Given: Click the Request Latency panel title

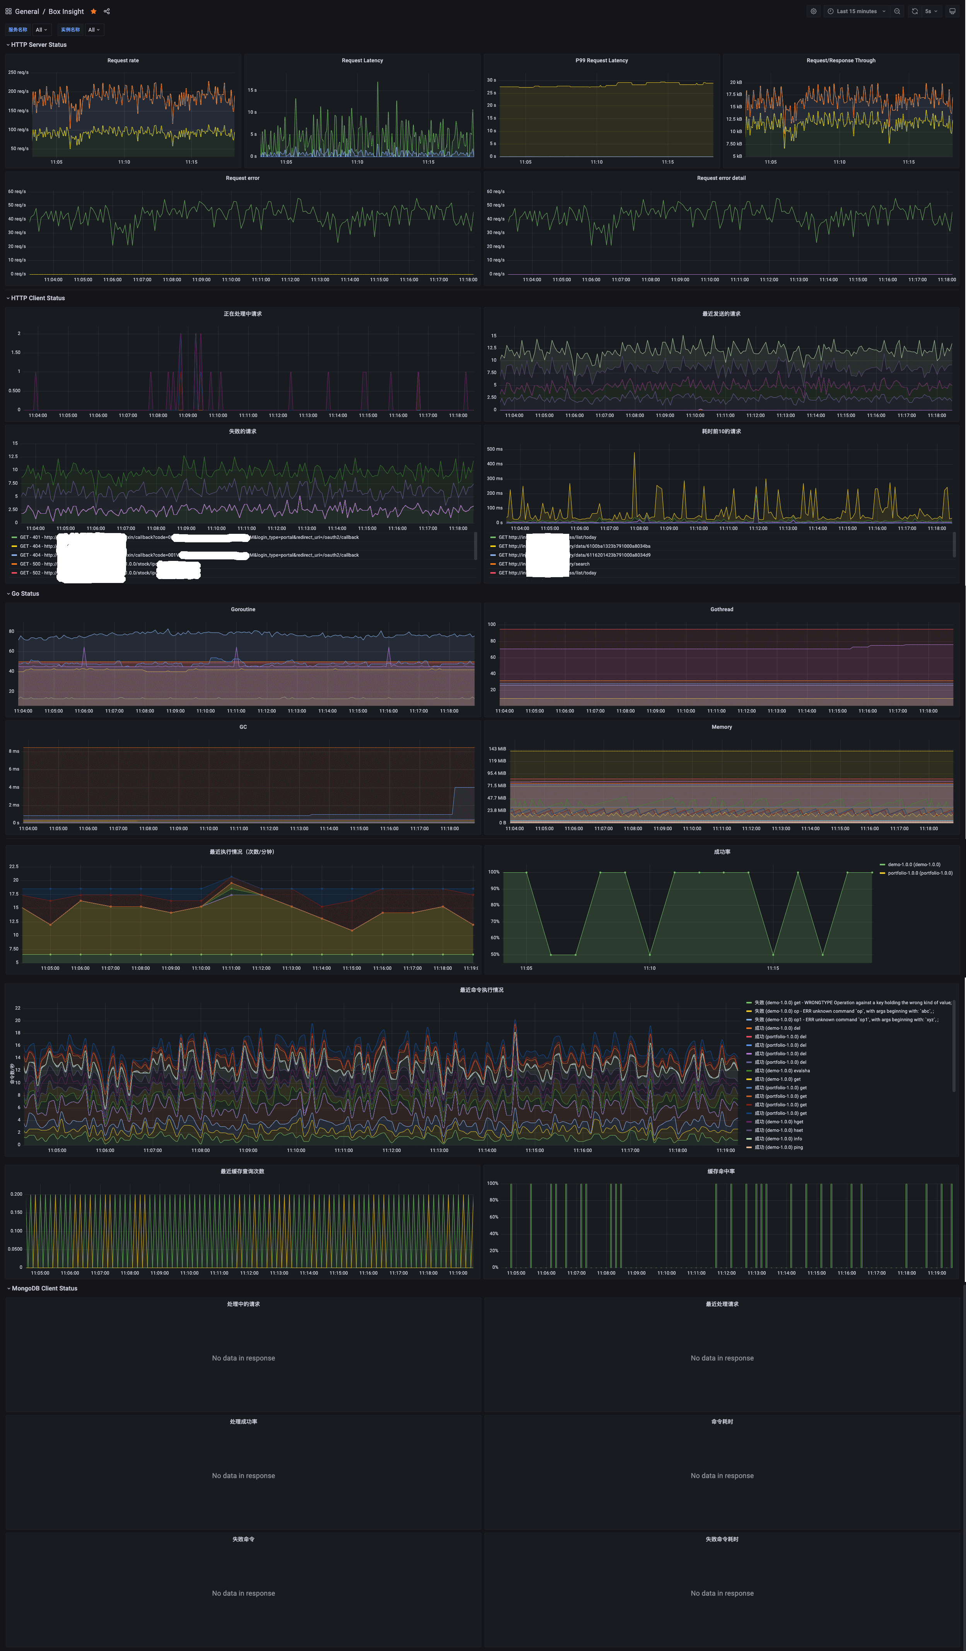Looking at the screenshot, I should tap(362, 60).
